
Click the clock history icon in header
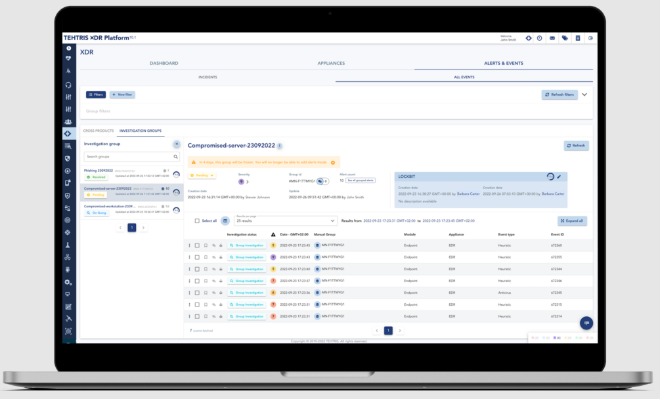click(539, 38)
